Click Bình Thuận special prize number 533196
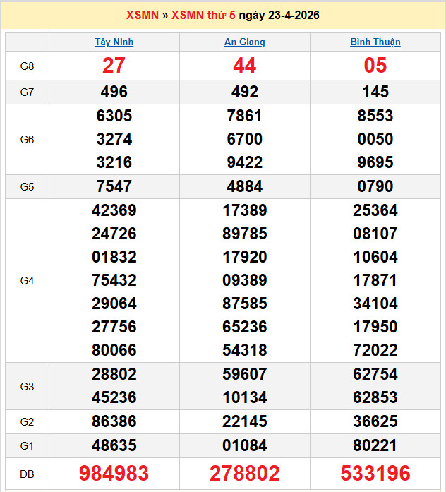The height and width of the screenshot is (492, 446). [375, 473]
